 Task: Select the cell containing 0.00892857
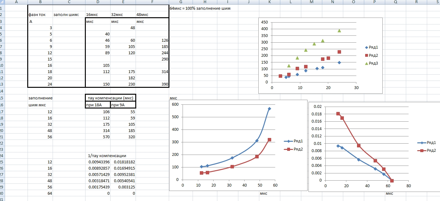98,168
